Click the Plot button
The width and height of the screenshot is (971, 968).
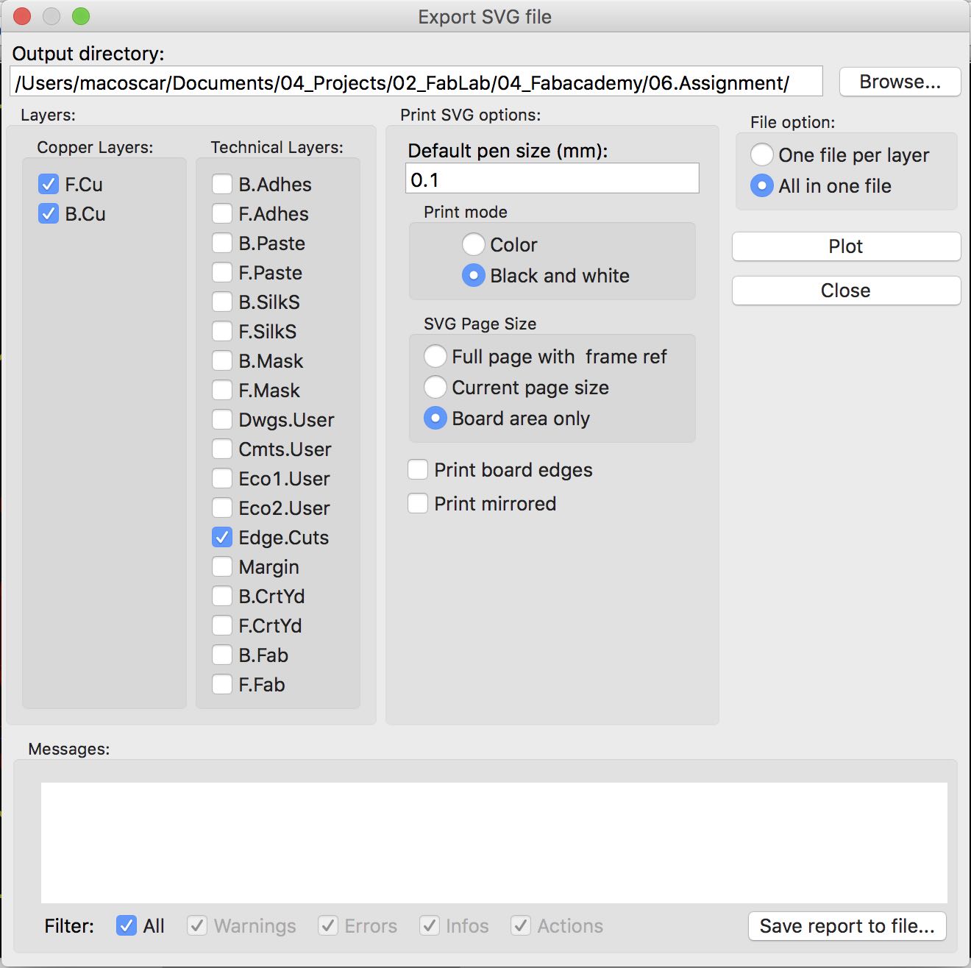coord(846,246)
